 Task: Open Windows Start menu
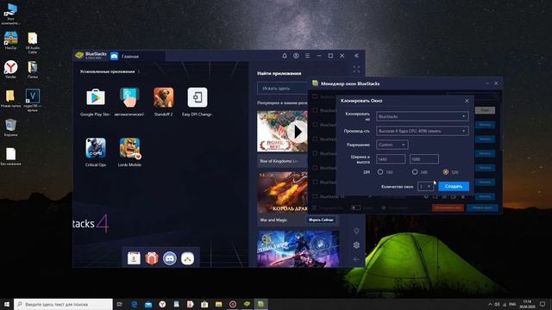pos(7,304)
